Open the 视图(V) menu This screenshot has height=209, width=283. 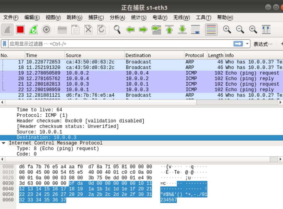[53, 17]
